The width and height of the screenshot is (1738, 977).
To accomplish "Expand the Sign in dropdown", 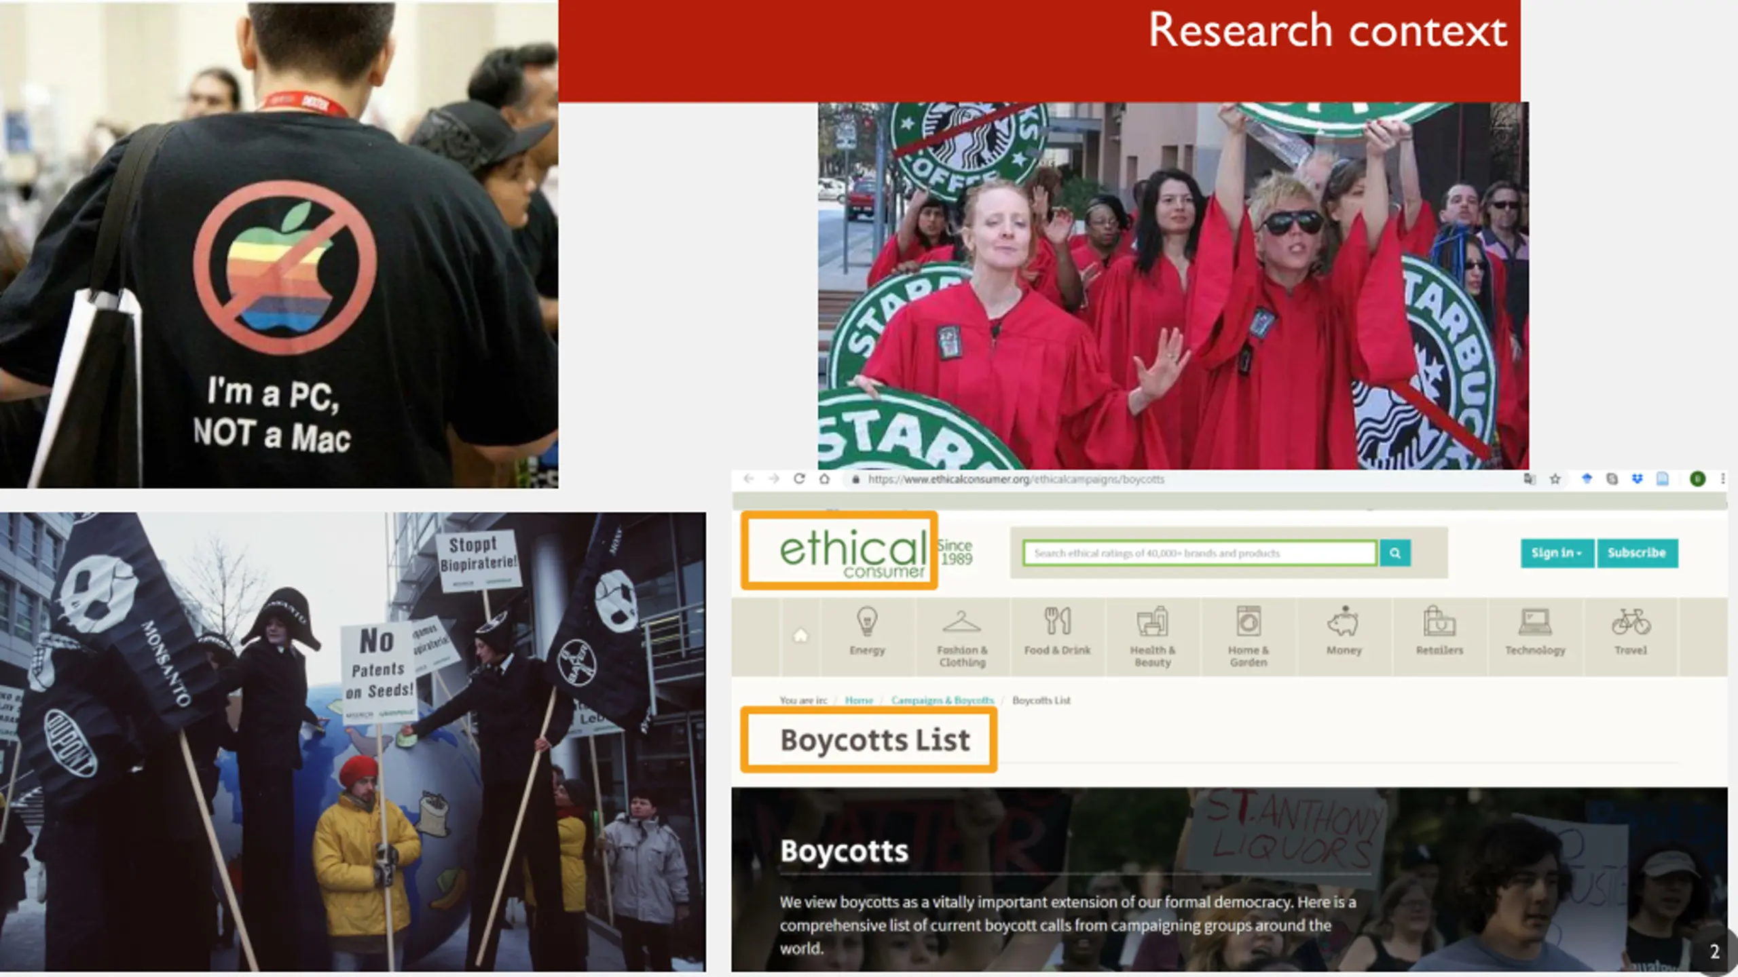I will pyautogui.click(x=1557, y=553).
